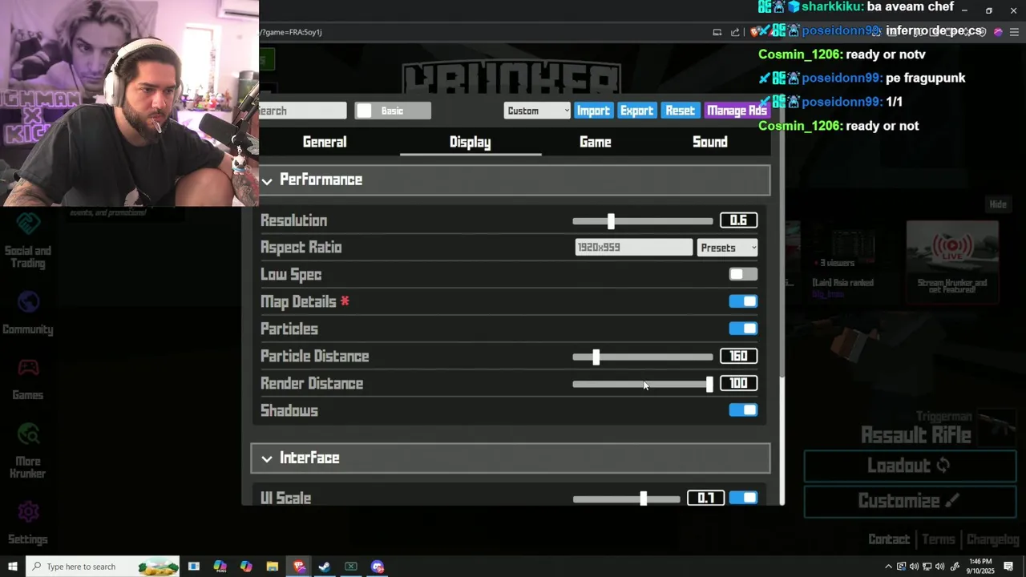Click the Resolution value box 0.6
The height and width of the screenshot is (577, 1026).
(x=738, y=220)
